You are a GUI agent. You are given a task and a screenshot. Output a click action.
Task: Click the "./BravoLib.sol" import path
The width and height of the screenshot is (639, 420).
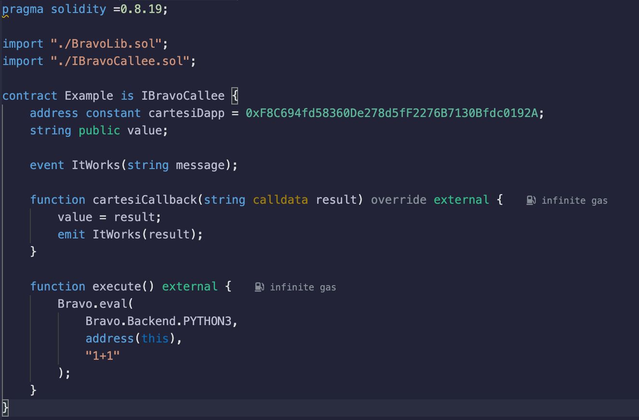click(x=106, y=44)
